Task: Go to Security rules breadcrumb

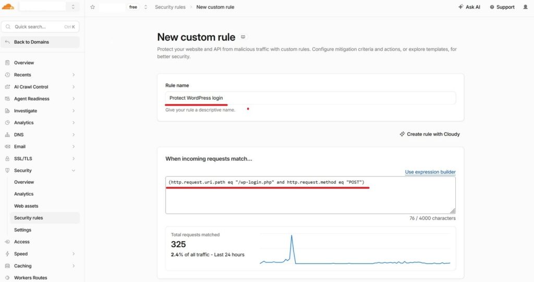Action: (x=170, y=7)
